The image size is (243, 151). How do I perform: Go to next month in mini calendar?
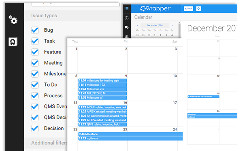172,25
